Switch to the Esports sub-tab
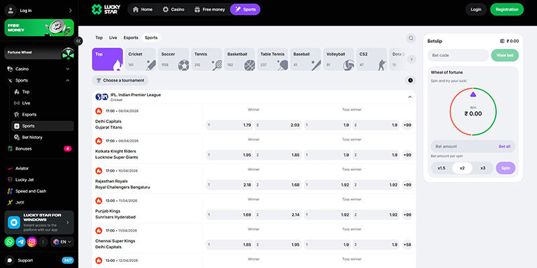Viewport: 537px width, 268px height. tap(131, 38)
